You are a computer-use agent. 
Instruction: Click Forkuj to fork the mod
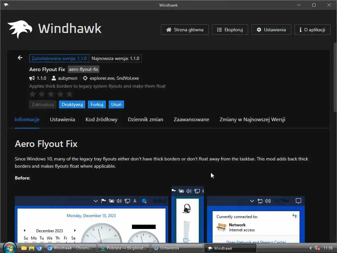click(x=97, y=104)
